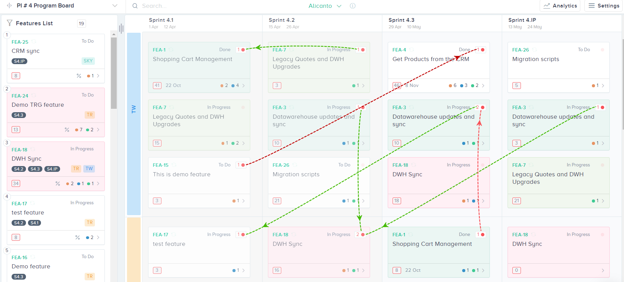Viewport: 624px width, 282px height.
Task: Expand FEA-17 test feature in Features List
Action: point(98,238)
